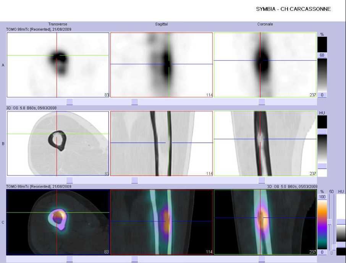The image size is (346, 263).
Task: Click slice slider handle under row B transverse
Action: pos(70,180)
